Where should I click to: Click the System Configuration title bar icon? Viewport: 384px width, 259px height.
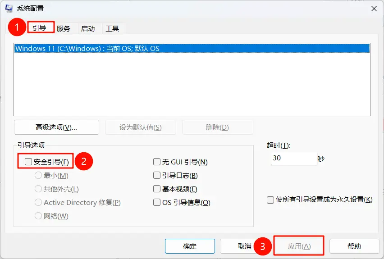coord(9,8)
